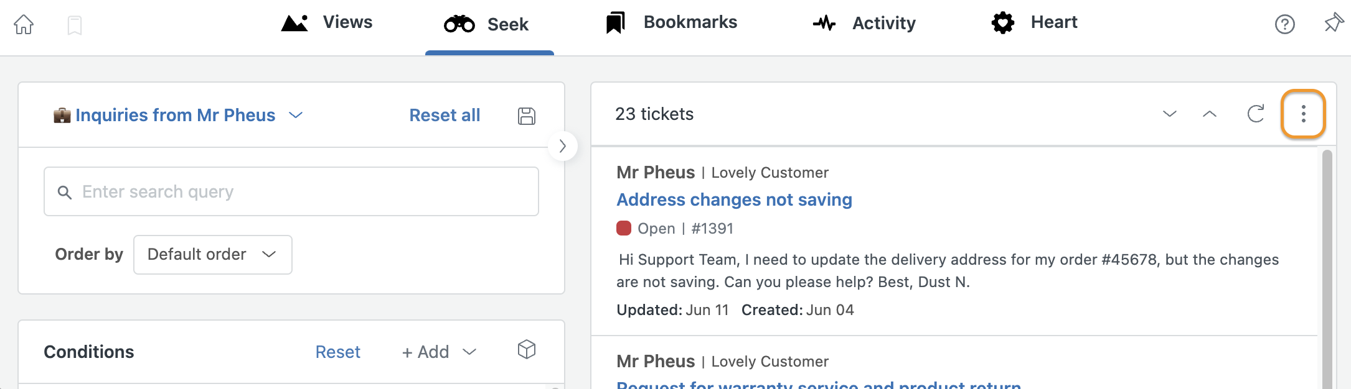Click the cube icon in Conditions
This screenshot has width=1351, height=389.
(527, 349)
